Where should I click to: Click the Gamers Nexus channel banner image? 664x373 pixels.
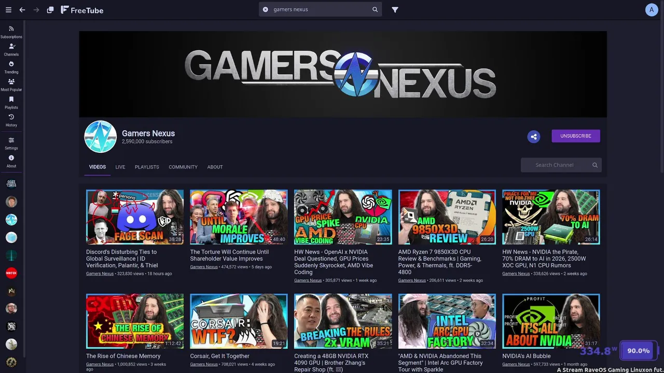pyautogui.click(x=343, y=74)
